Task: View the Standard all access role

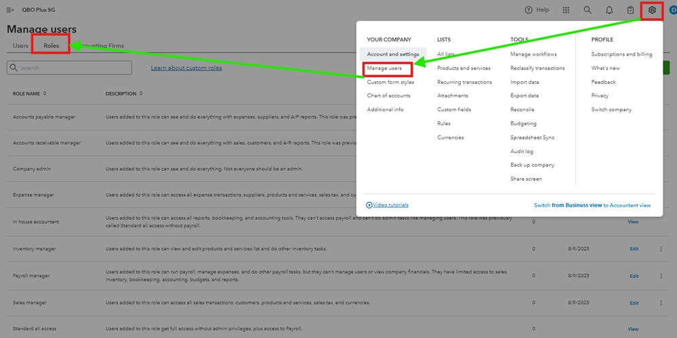Action: (632, 329)
